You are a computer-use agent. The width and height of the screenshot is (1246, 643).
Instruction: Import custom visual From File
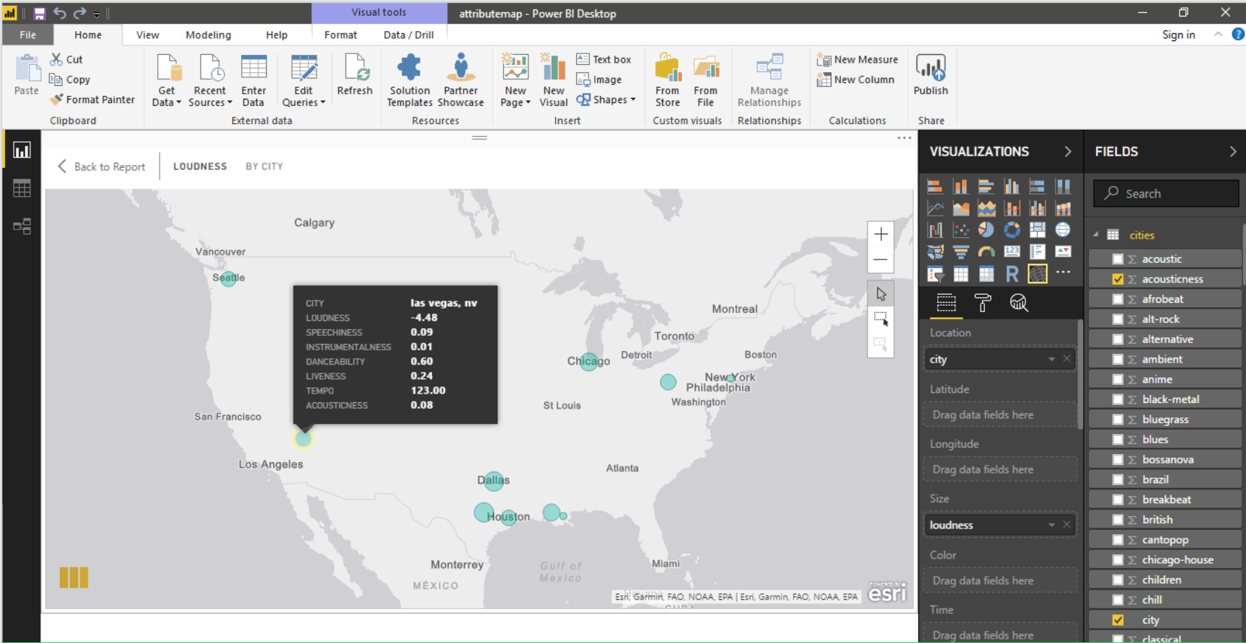tap(706, 81)
